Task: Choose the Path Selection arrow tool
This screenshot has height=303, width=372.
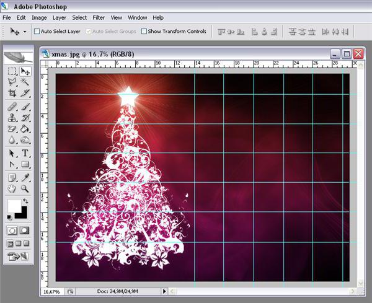Action: click(x=12, y=153)
